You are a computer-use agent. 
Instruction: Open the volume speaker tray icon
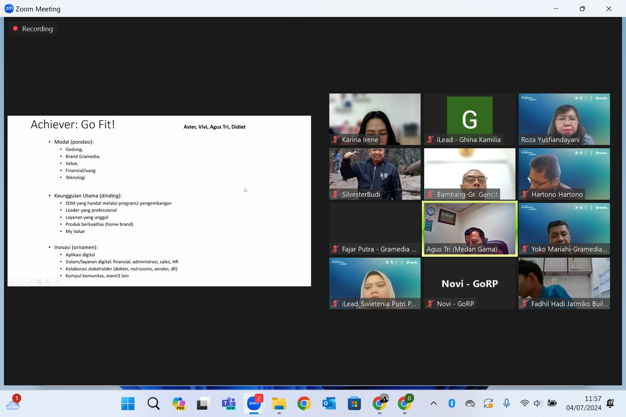click(x=538, y=403)
